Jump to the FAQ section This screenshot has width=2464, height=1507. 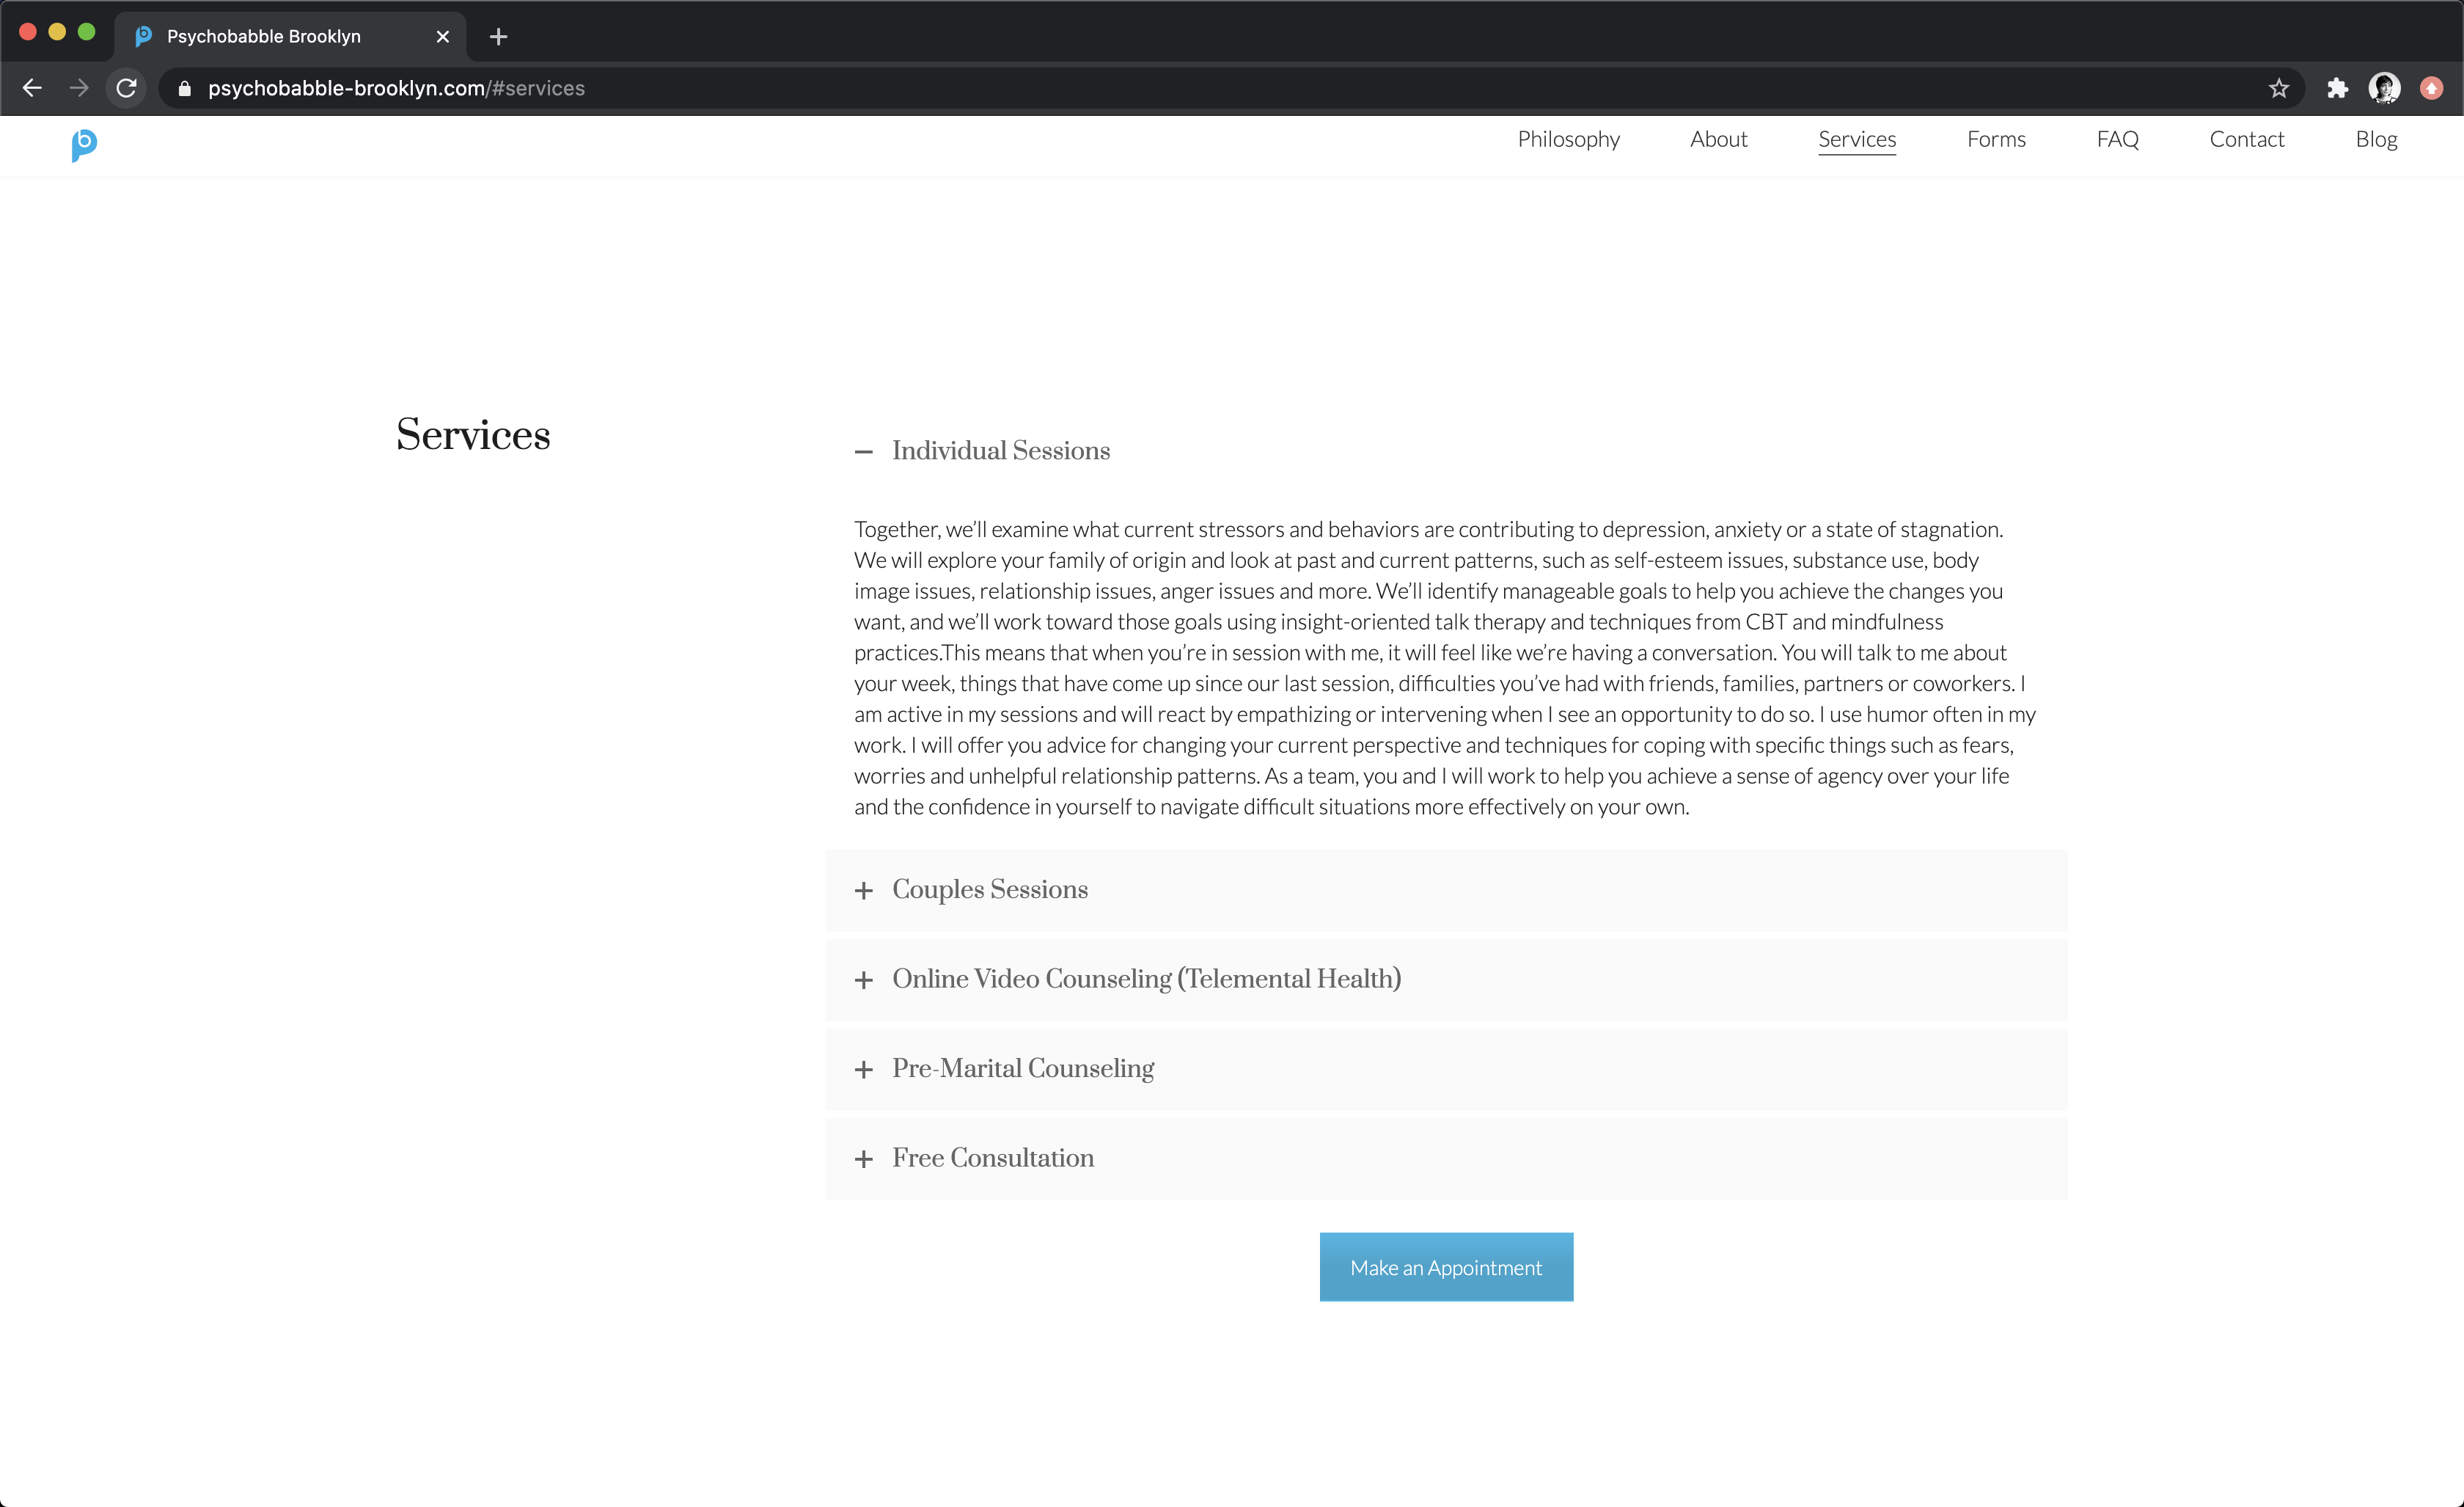[x=2117, y=139]
